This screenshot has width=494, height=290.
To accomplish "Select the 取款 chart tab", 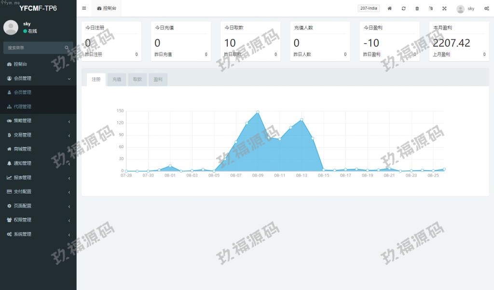I will tap(137, 80).
